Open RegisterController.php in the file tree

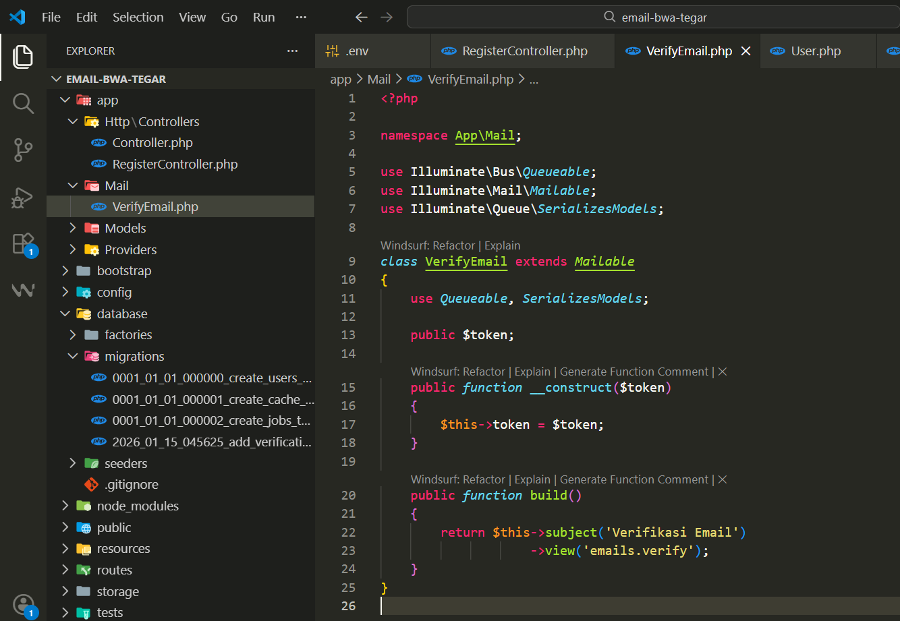(175, 164)
